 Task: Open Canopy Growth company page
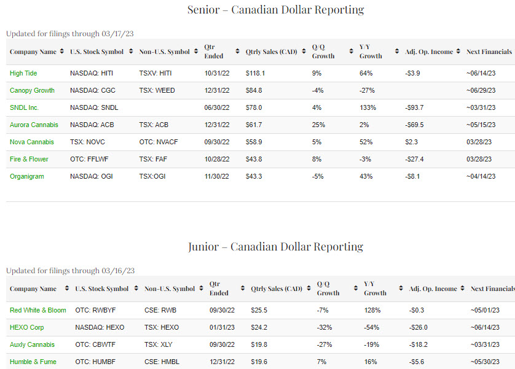(32, 90)
